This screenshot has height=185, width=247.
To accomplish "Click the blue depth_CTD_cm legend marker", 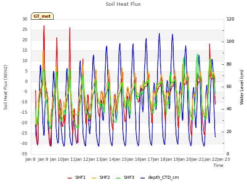I will (142, 178).
